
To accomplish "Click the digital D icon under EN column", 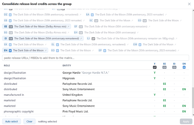I will pos(184,67).
